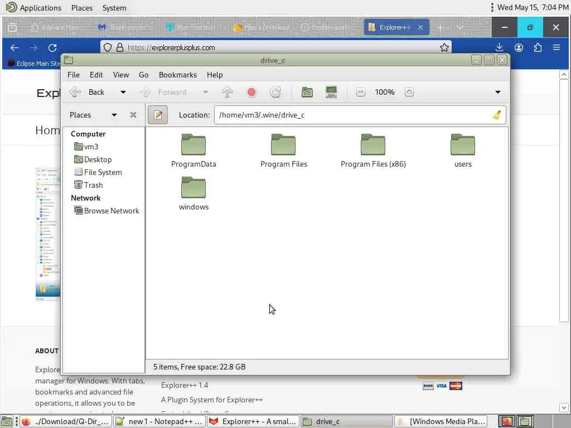
Task: Open the File menu
Action: tap(74, 75)
